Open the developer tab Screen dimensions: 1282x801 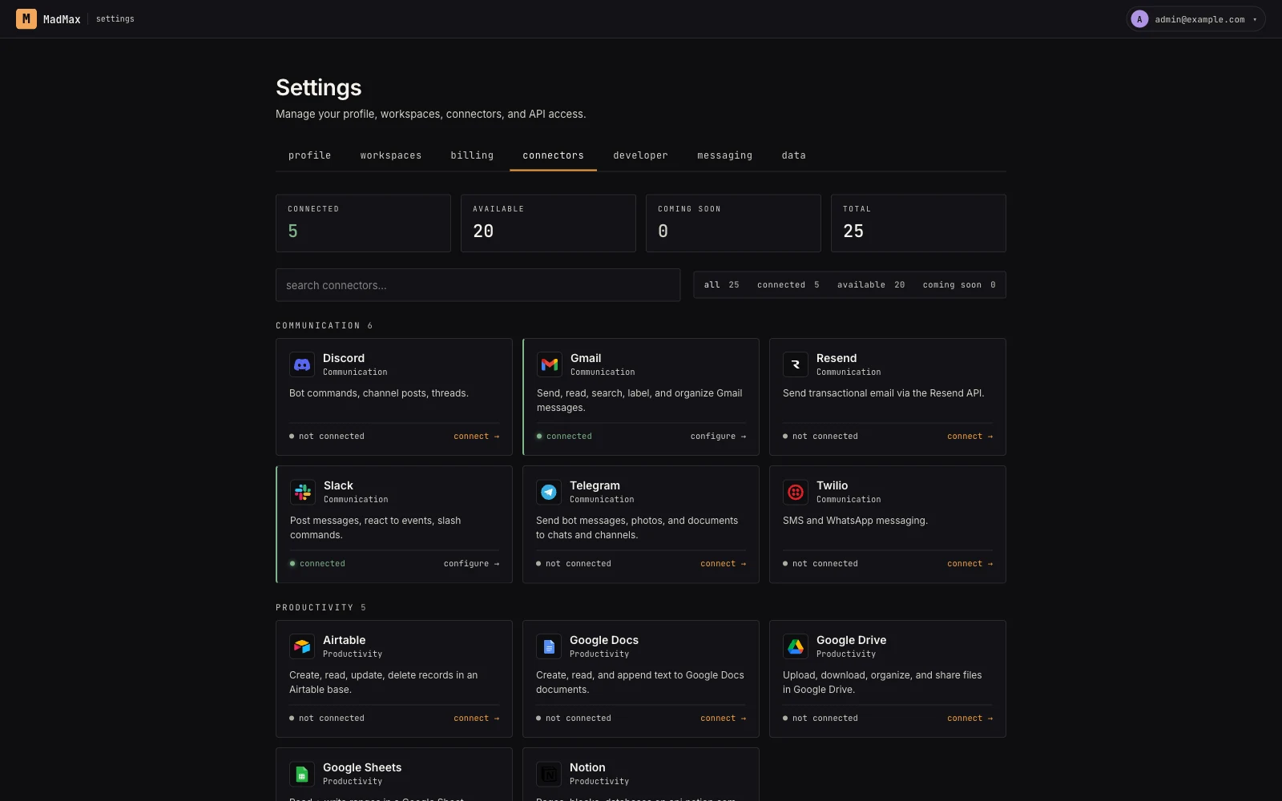coord(640,155)
